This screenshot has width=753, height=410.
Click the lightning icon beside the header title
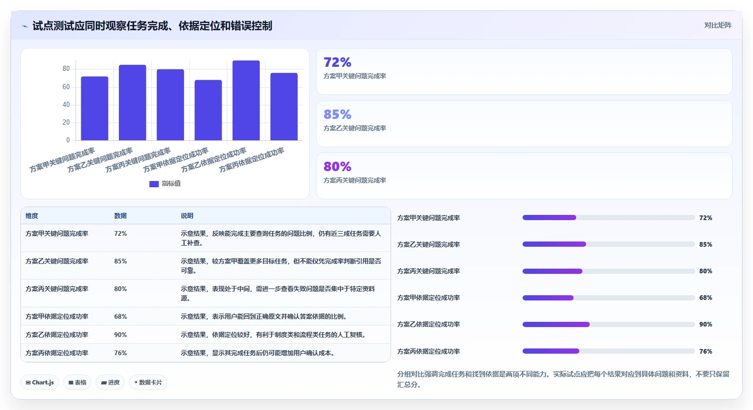tap(25, 26)
